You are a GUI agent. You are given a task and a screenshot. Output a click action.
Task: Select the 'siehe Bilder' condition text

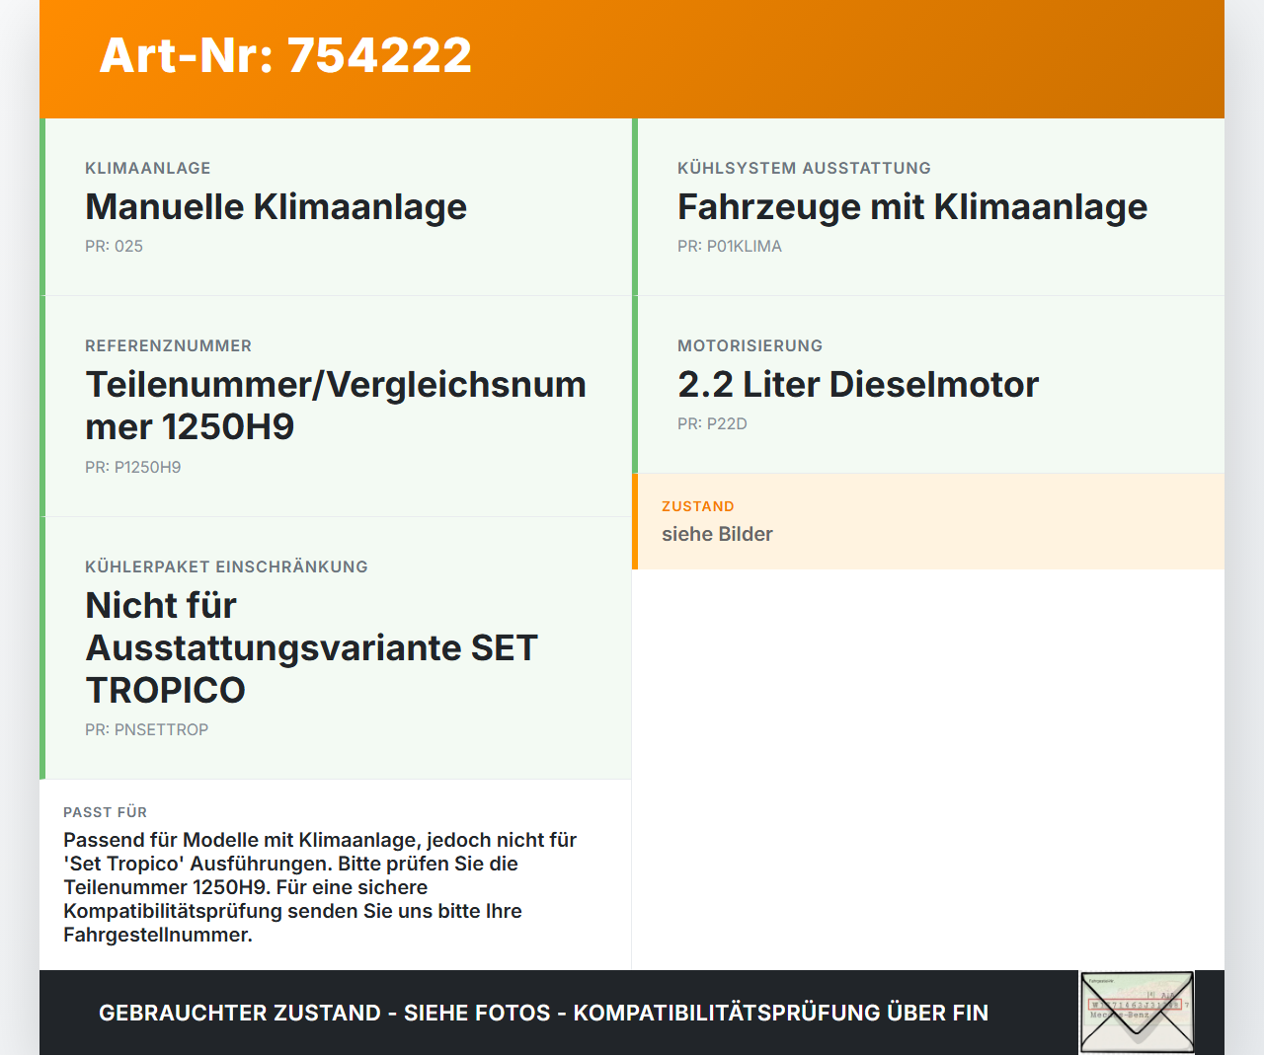point(717,534)
